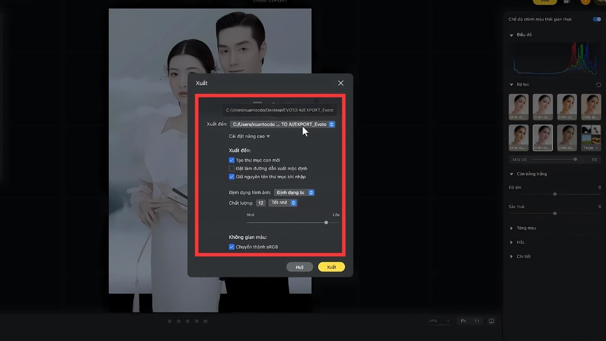
Task: Click the Xuất button in top bar
Action: 545,2
